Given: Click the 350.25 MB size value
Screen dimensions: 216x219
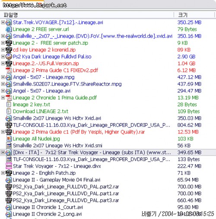Looking at the screenshot, I should pyautogui.click(x=189, y=22).
